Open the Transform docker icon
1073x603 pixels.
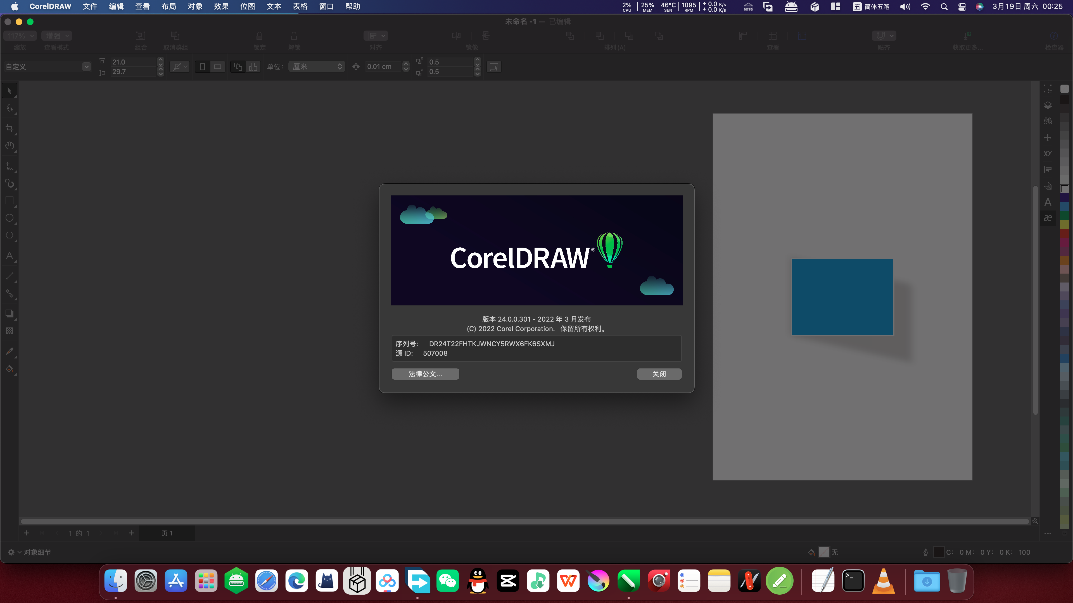click(1048, 137)
